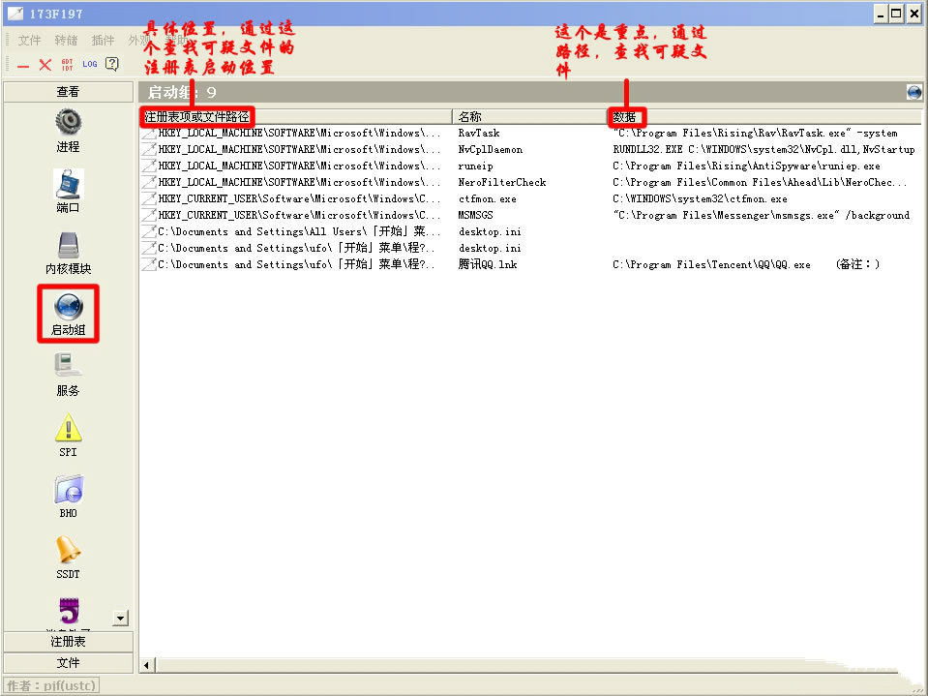Click the SPI warning triangle icon
928x696 pixels.
point(68,428)
